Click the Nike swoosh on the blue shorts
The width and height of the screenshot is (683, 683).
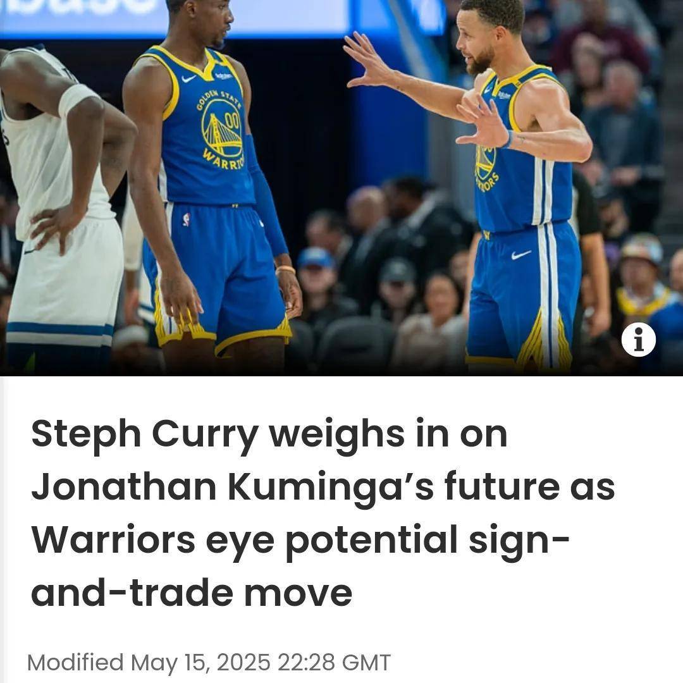(521, 254)
